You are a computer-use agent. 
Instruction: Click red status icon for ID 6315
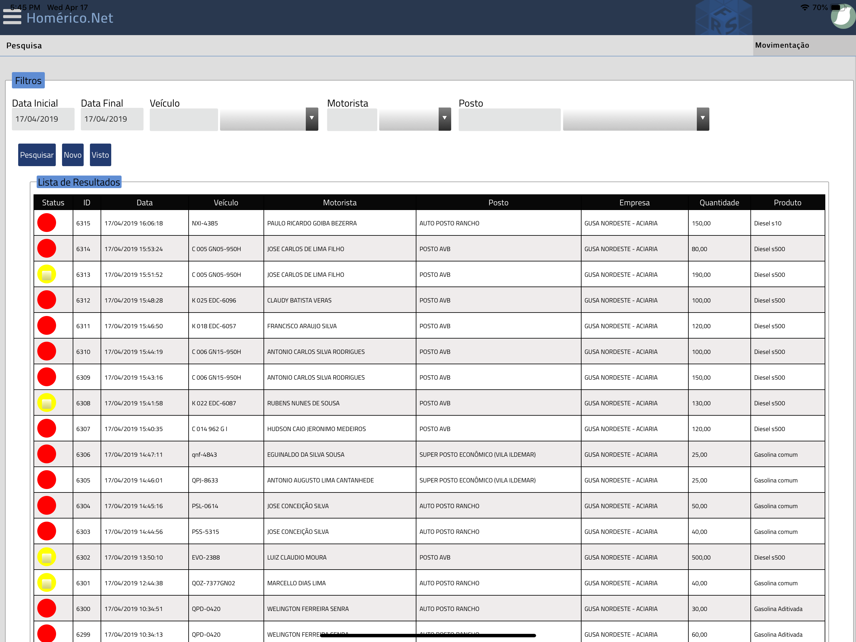47,223
